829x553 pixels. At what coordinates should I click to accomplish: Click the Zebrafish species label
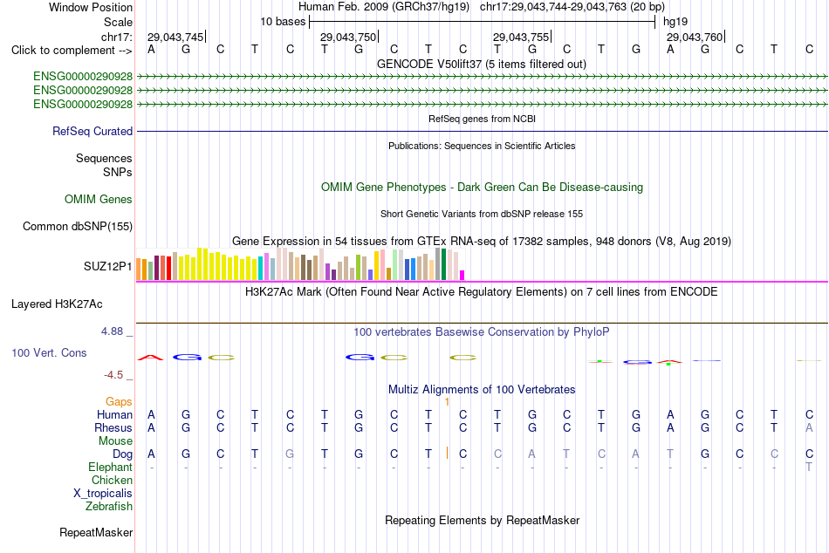tap(109, 507)
